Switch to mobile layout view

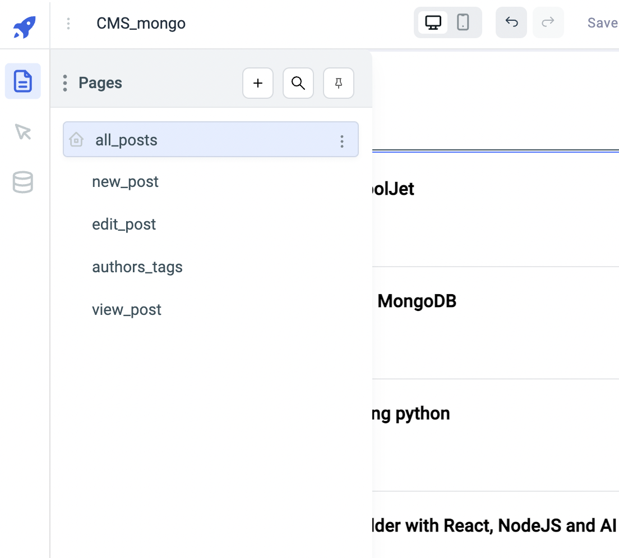463,23
